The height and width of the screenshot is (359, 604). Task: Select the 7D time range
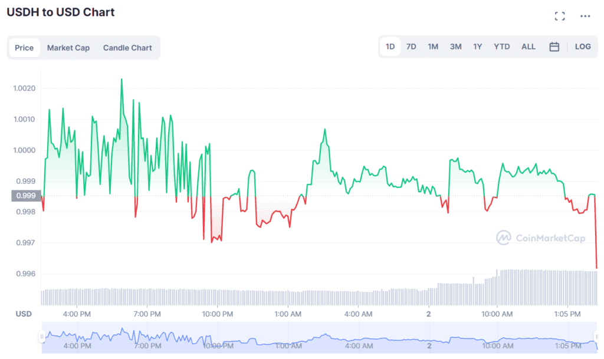[411, 47]
